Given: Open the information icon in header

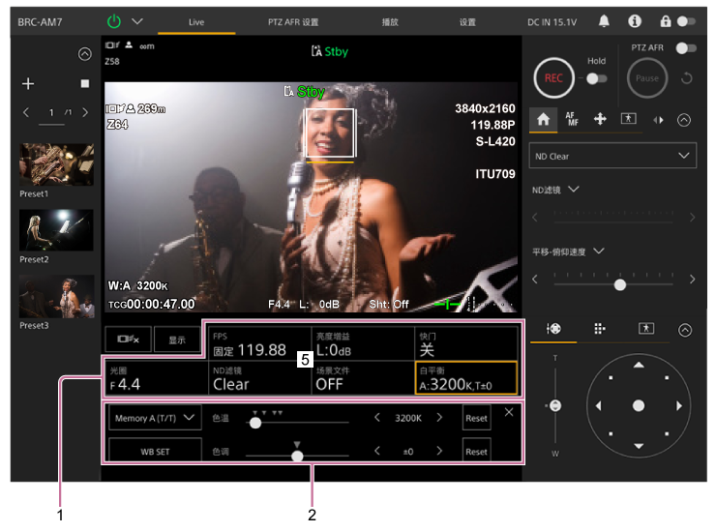Looking at the screenshot, I should click(x=634, y=20).
